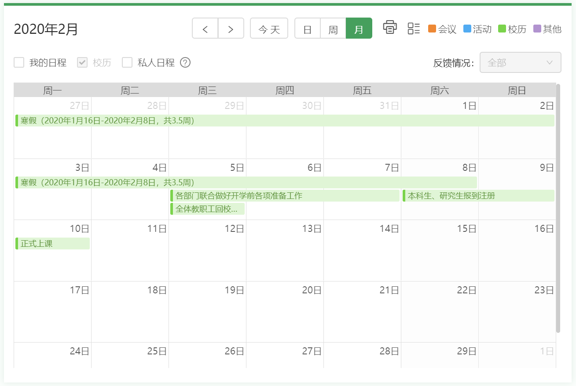Click the date 11日
This screenshot has height=386, width=576.
pos(157,228)
